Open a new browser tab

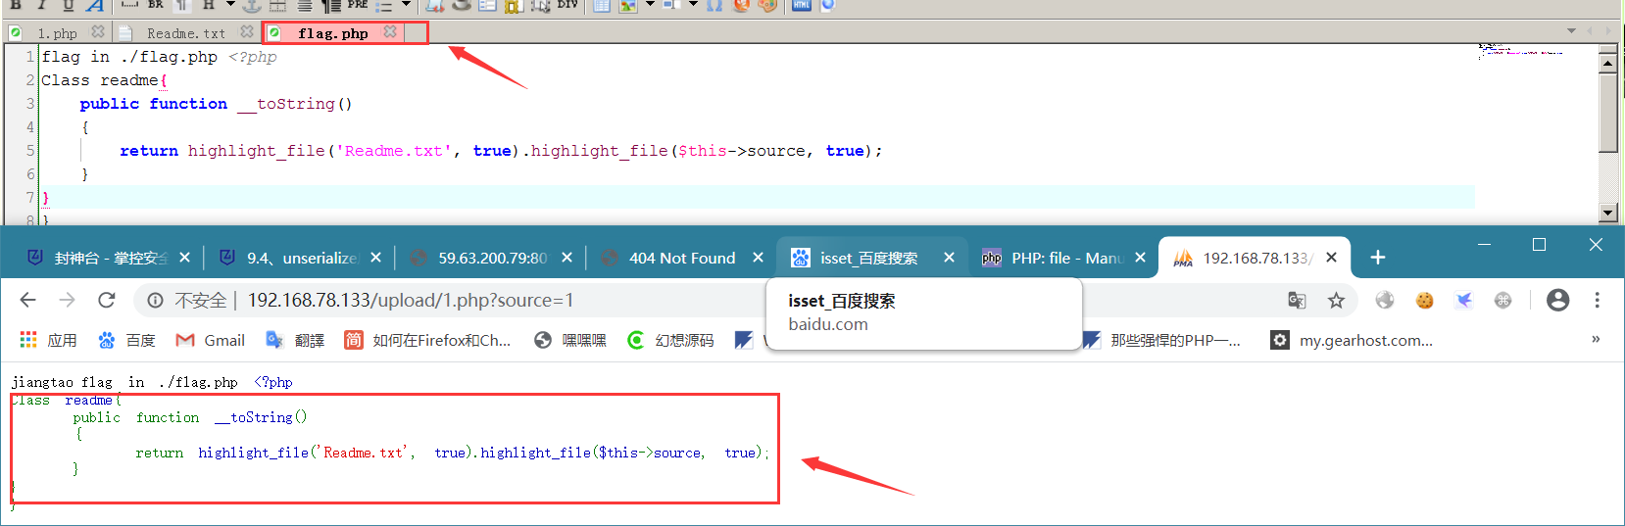coord(1377,258)
